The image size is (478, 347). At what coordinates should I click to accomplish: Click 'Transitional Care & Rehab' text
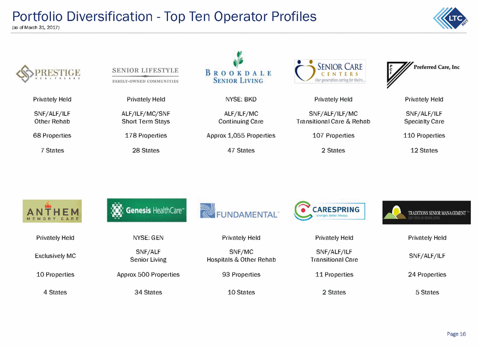point(334,121)
